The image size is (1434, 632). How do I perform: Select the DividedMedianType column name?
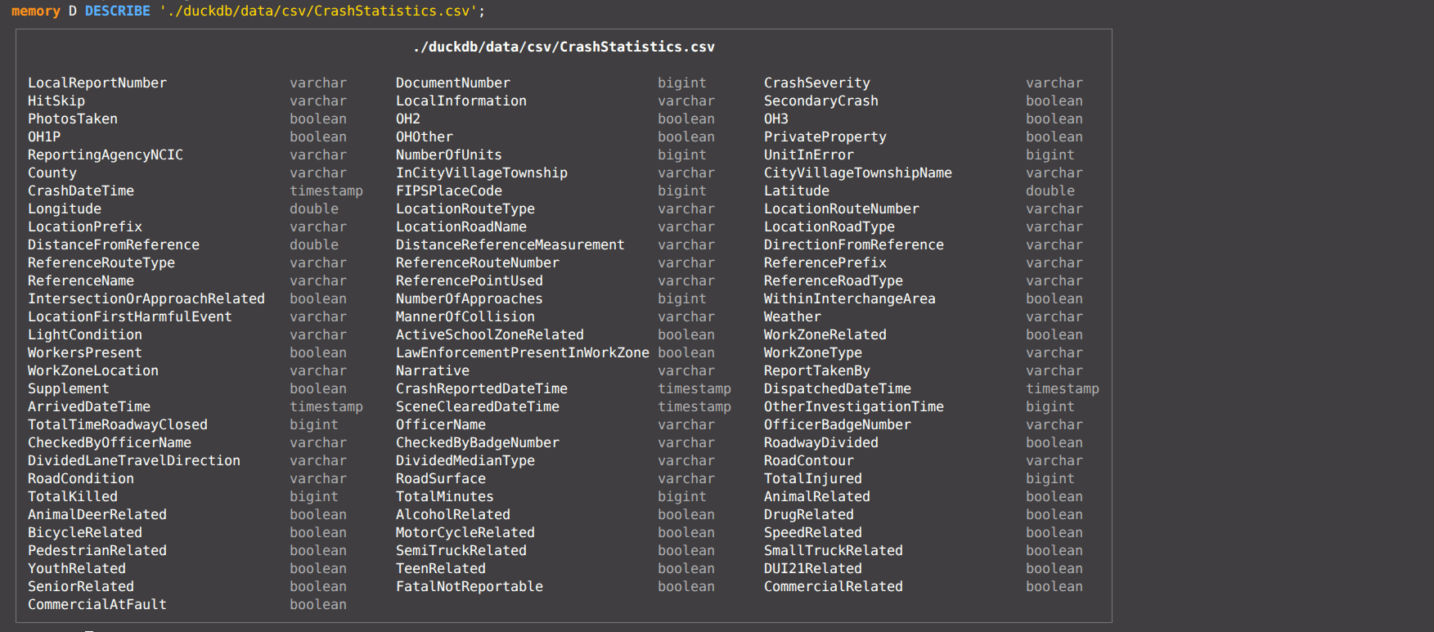(465, 461)
